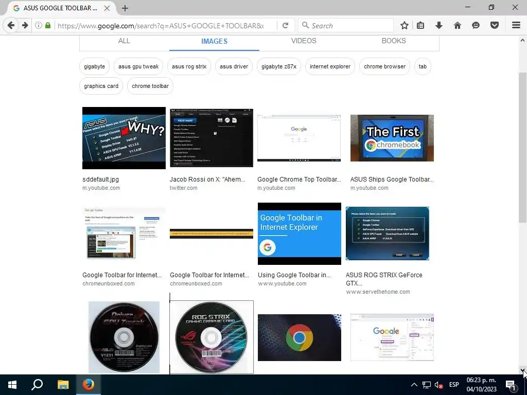
Task: Filter by asus rog strix chip
Action: [189, 66]
